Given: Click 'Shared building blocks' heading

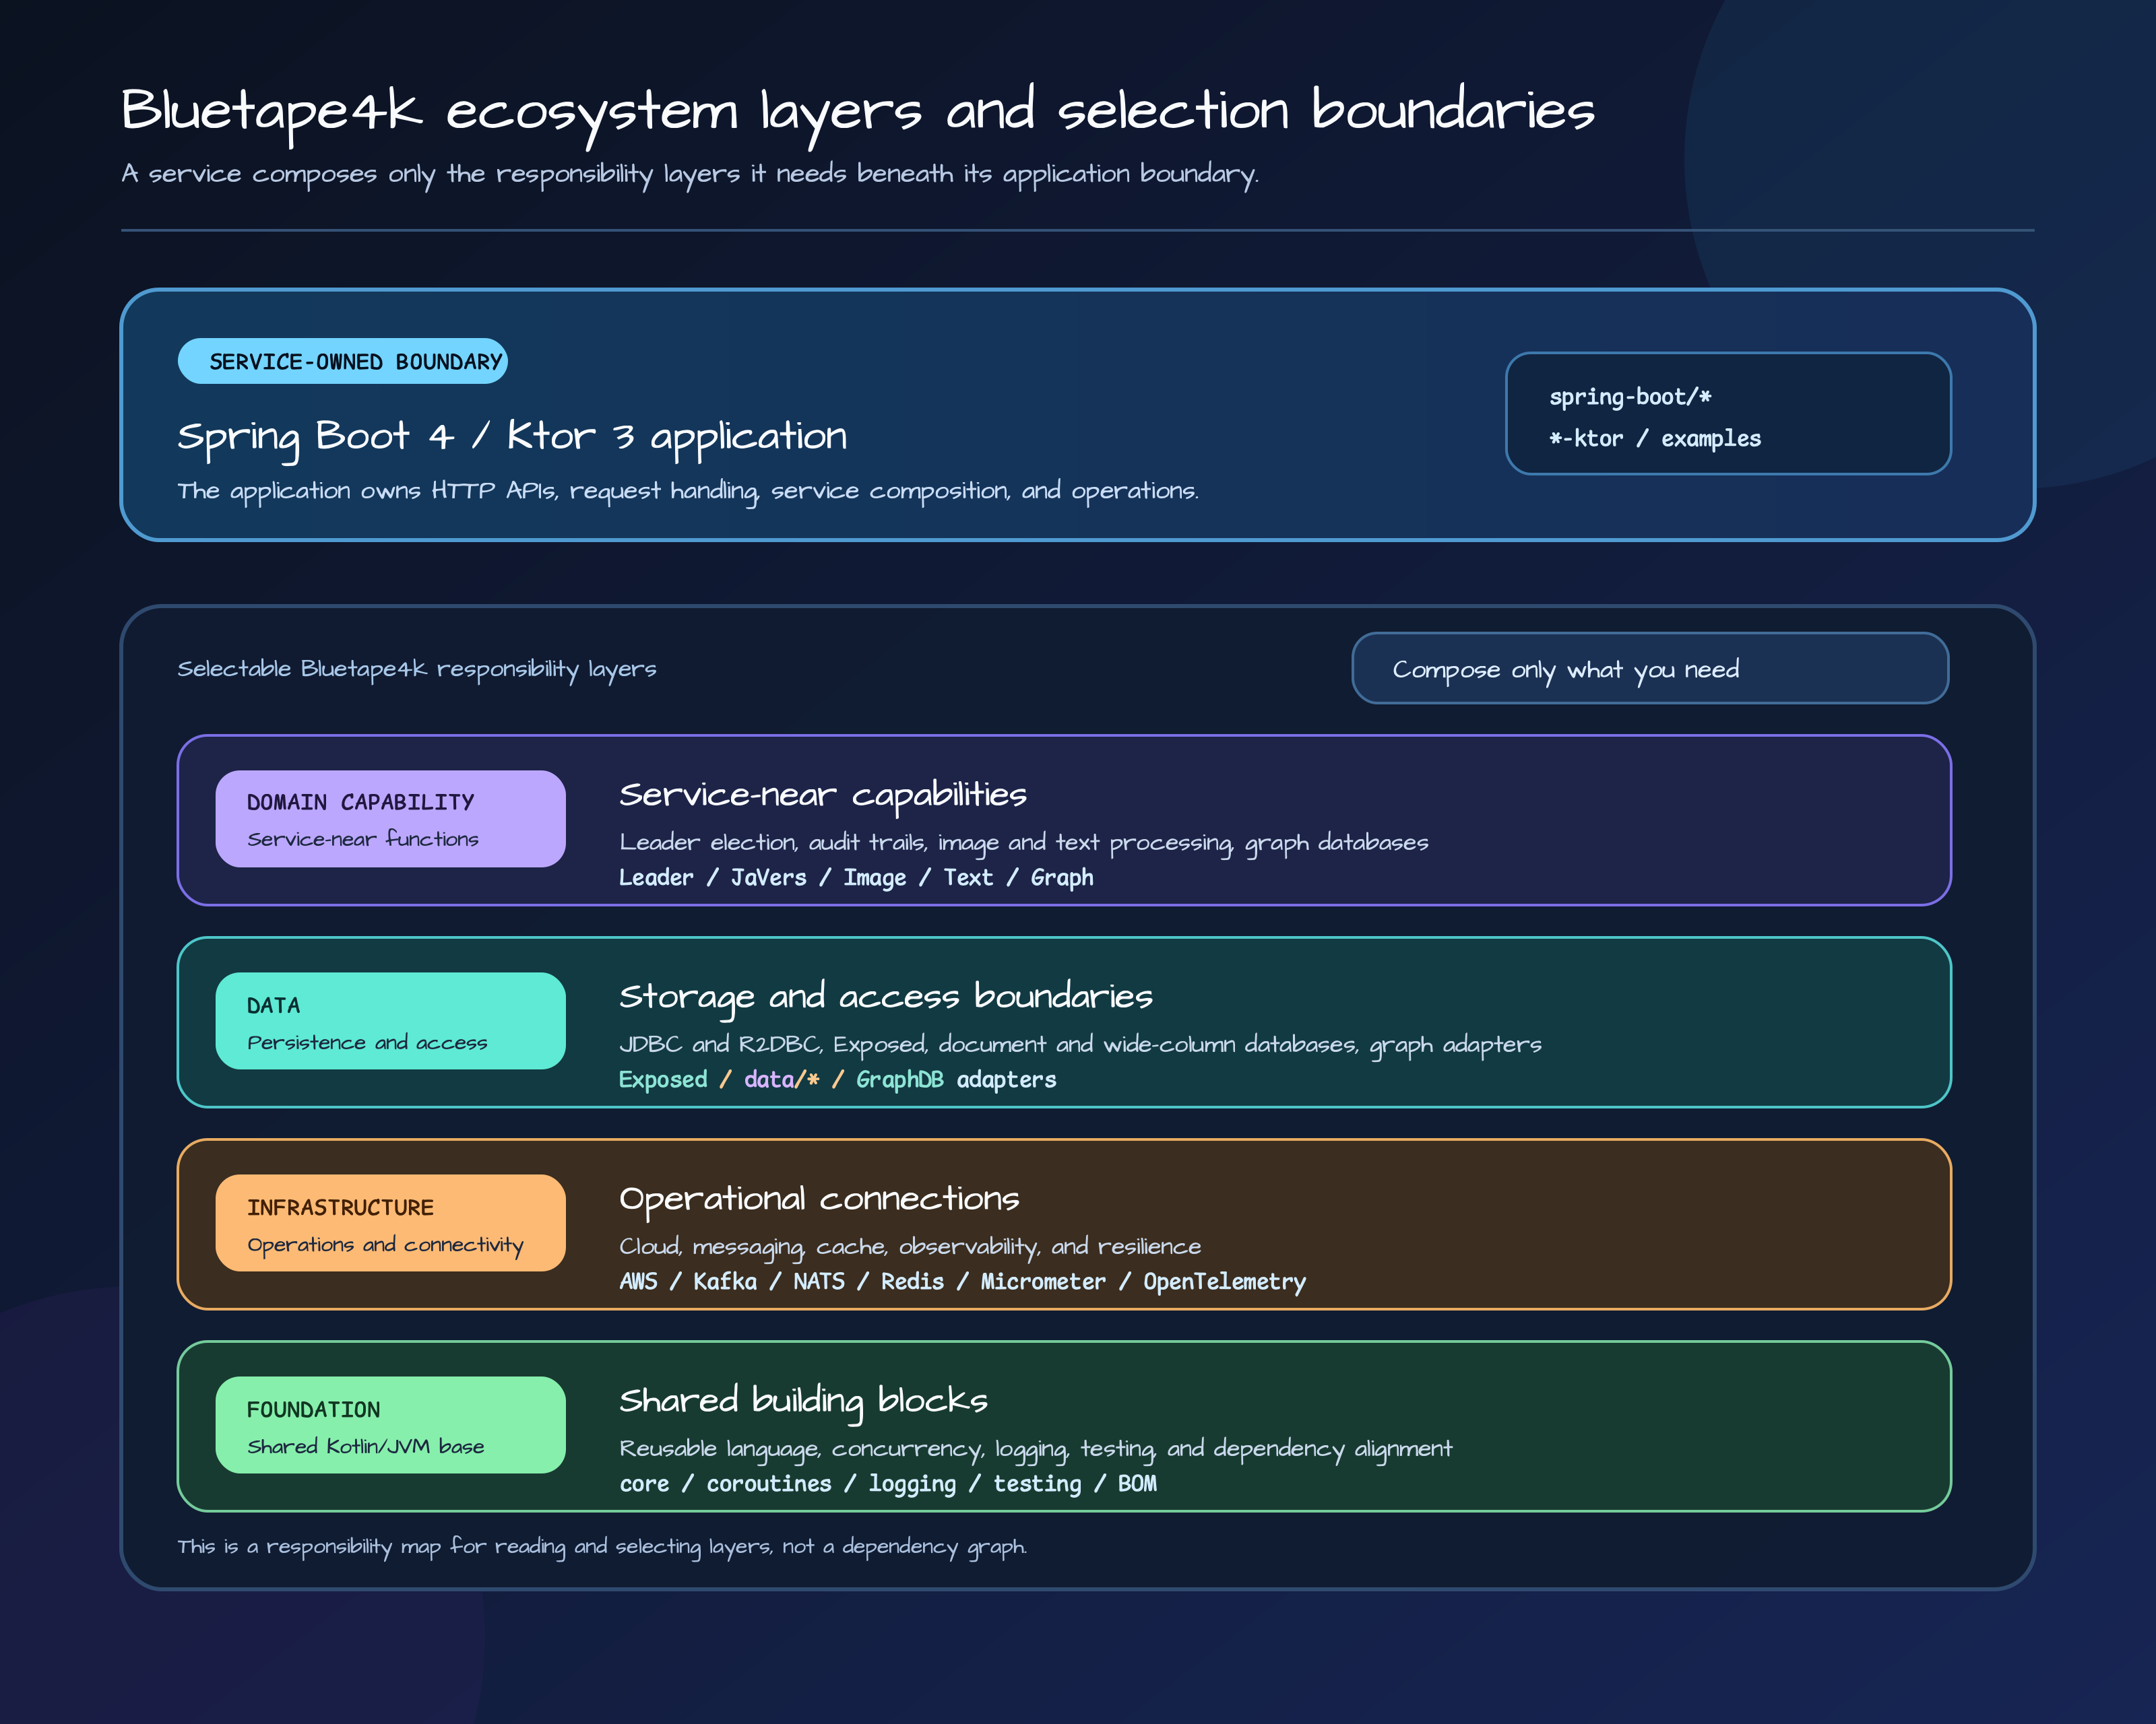Looking at the screenshot, I should pos(803,1401).
